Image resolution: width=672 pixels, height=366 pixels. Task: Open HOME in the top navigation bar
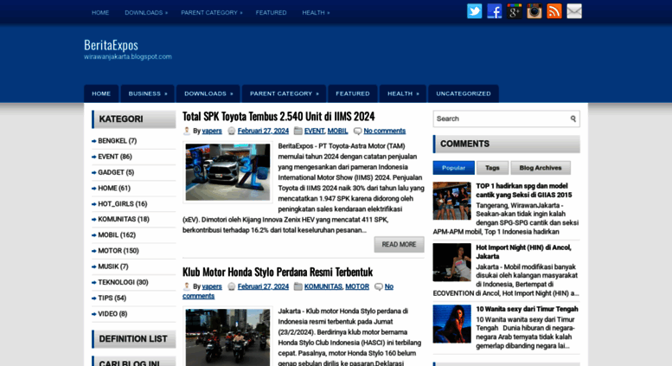pyautogui.click(x=100, y=12)
